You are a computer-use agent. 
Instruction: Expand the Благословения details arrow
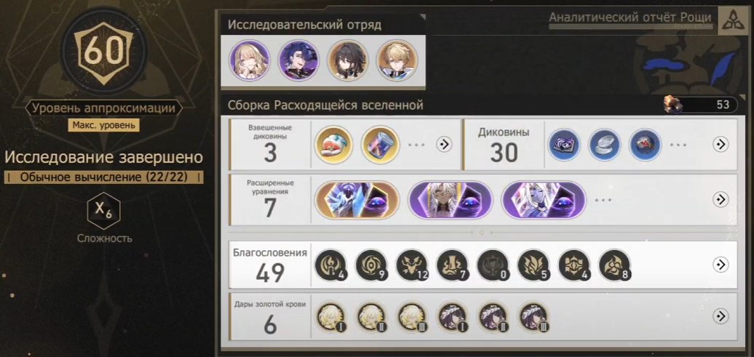coord(721,264)
